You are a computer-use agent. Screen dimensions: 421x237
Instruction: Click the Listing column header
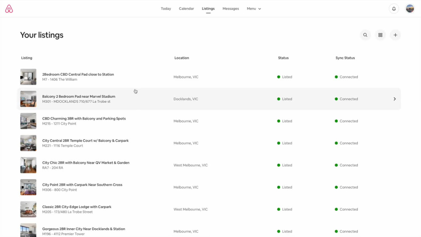tap(27, 58)
